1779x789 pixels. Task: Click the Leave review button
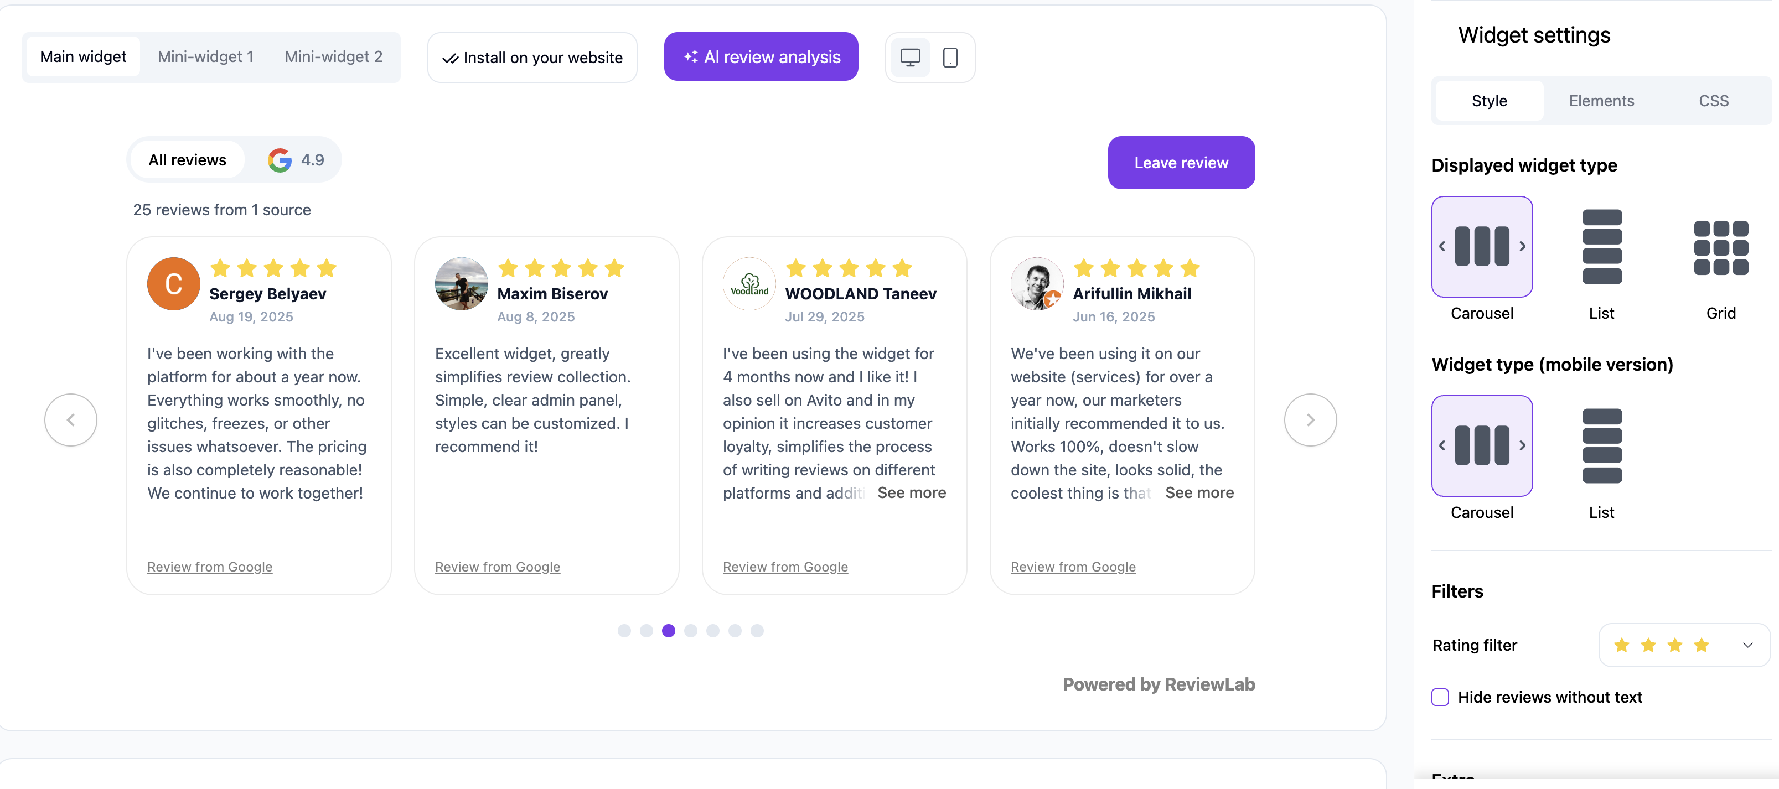pyautogui.click(x=1181, y=162)
